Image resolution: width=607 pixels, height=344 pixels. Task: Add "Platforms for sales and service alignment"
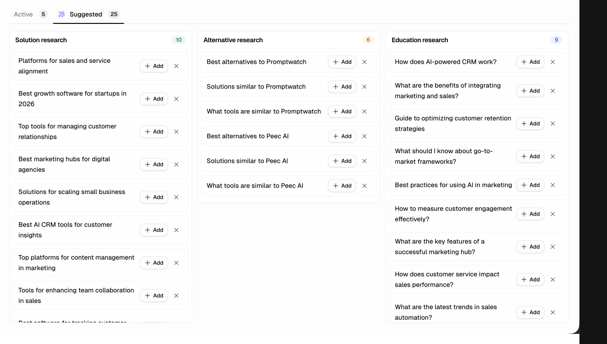(x=154, y=66)
